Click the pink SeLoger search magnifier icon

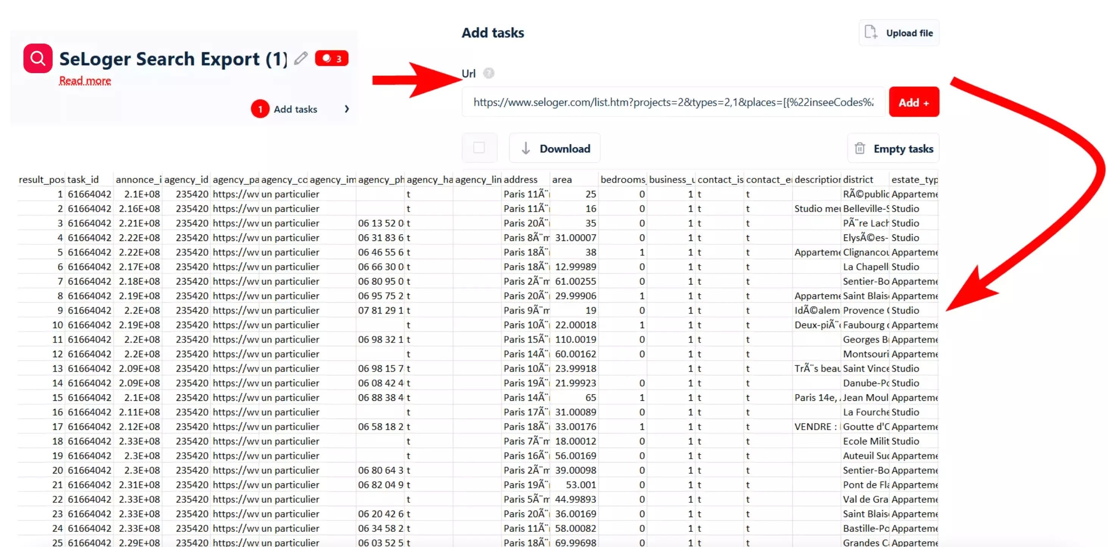(38, 58)
